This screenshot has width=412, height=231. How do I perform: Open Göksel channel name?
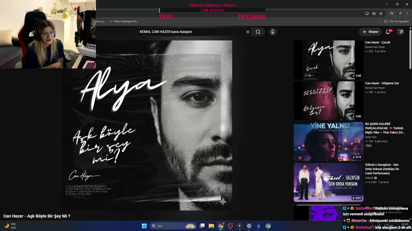[369, 178]
